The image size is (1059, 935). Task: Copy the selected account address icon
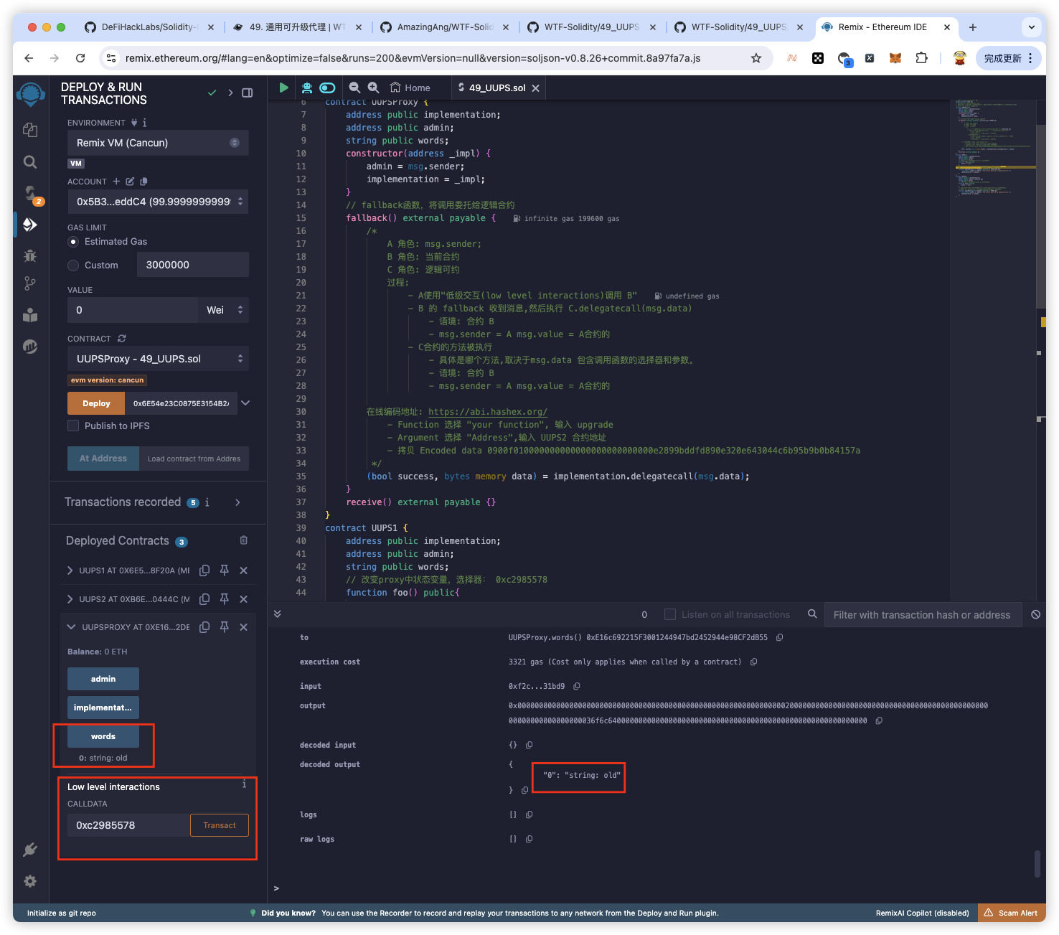(x=143, y=182)
